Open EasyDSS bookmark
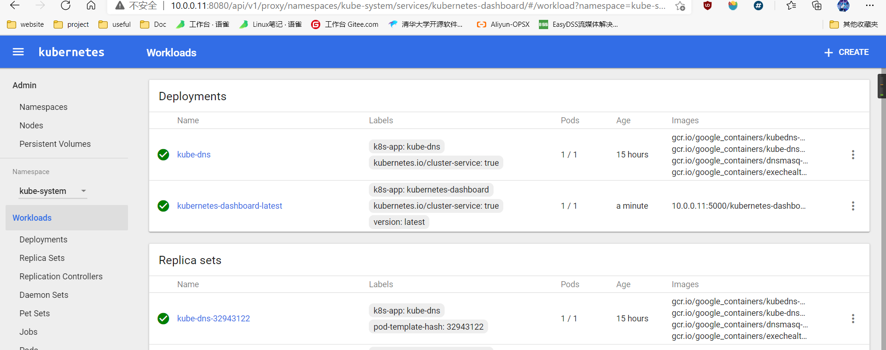886x350 pixels. (578, 24)
